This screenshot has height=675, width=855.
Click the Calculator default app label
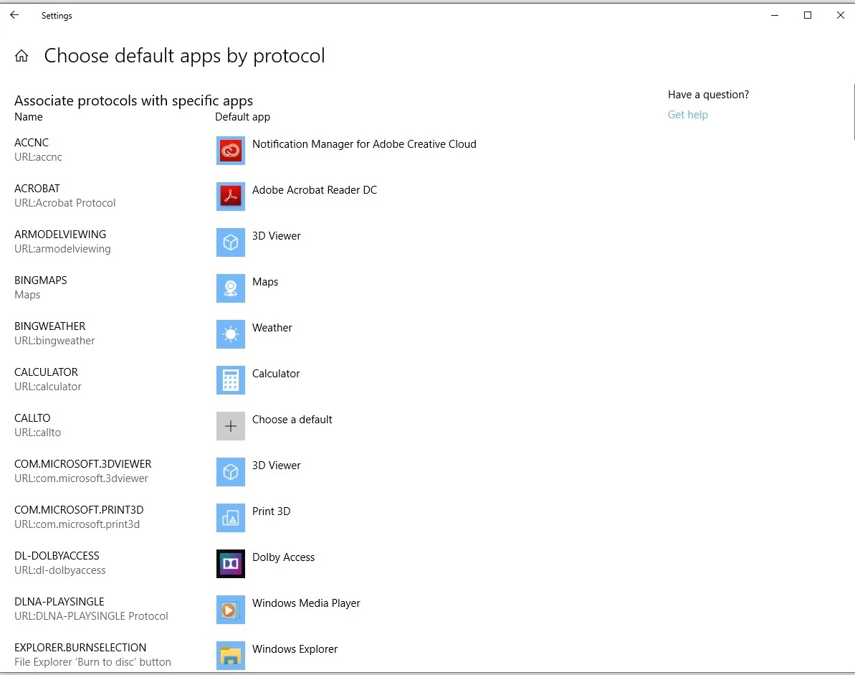pyautogui.click(x=276, y=374)
